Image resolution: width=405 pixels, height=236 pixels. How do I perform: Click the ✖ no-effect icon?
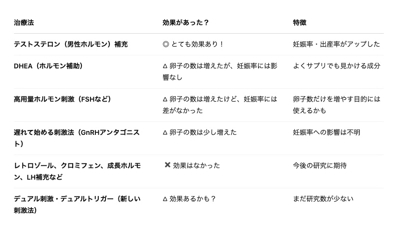click(168, 165)
